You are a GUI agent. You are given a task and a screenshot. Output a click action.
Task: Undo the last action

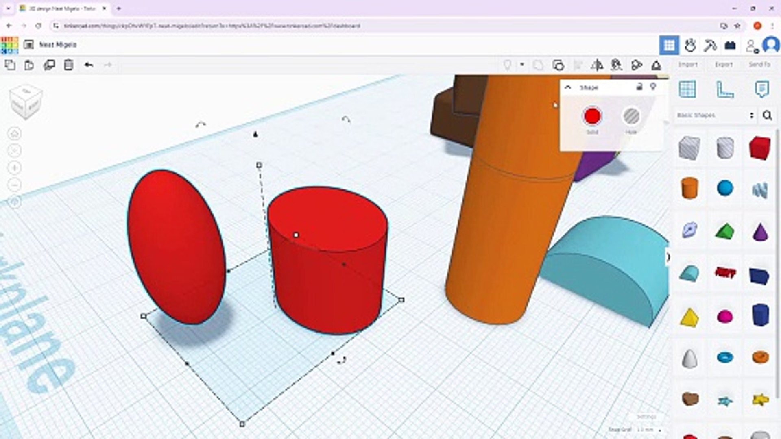click(x=89, y=65)
